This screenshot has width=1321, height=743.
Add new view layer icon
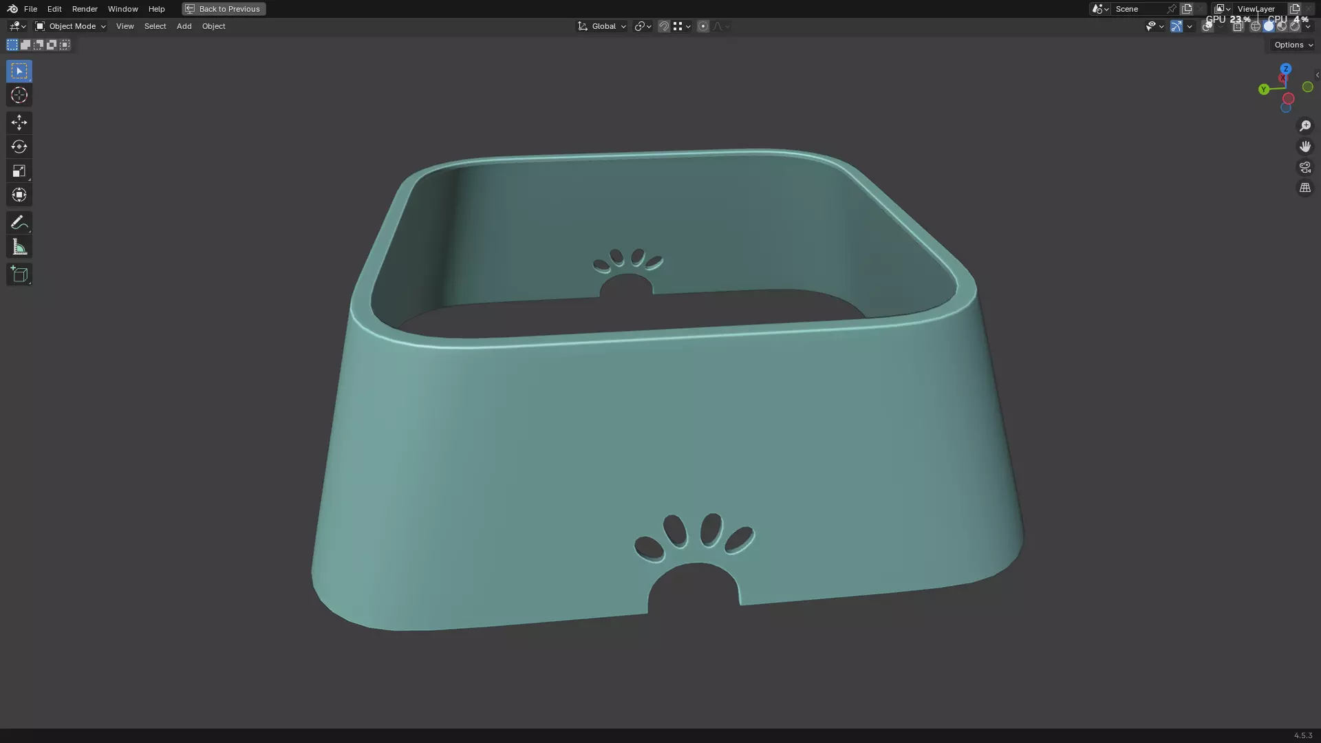[1295, 9]
